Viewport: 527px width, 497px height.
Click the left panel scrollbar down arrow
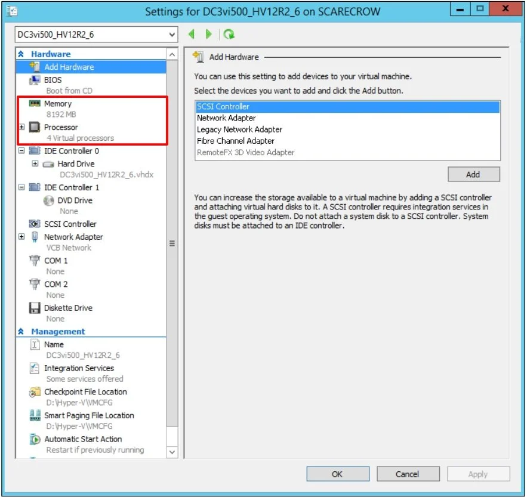pyautogui.click(x=172, y=452)
